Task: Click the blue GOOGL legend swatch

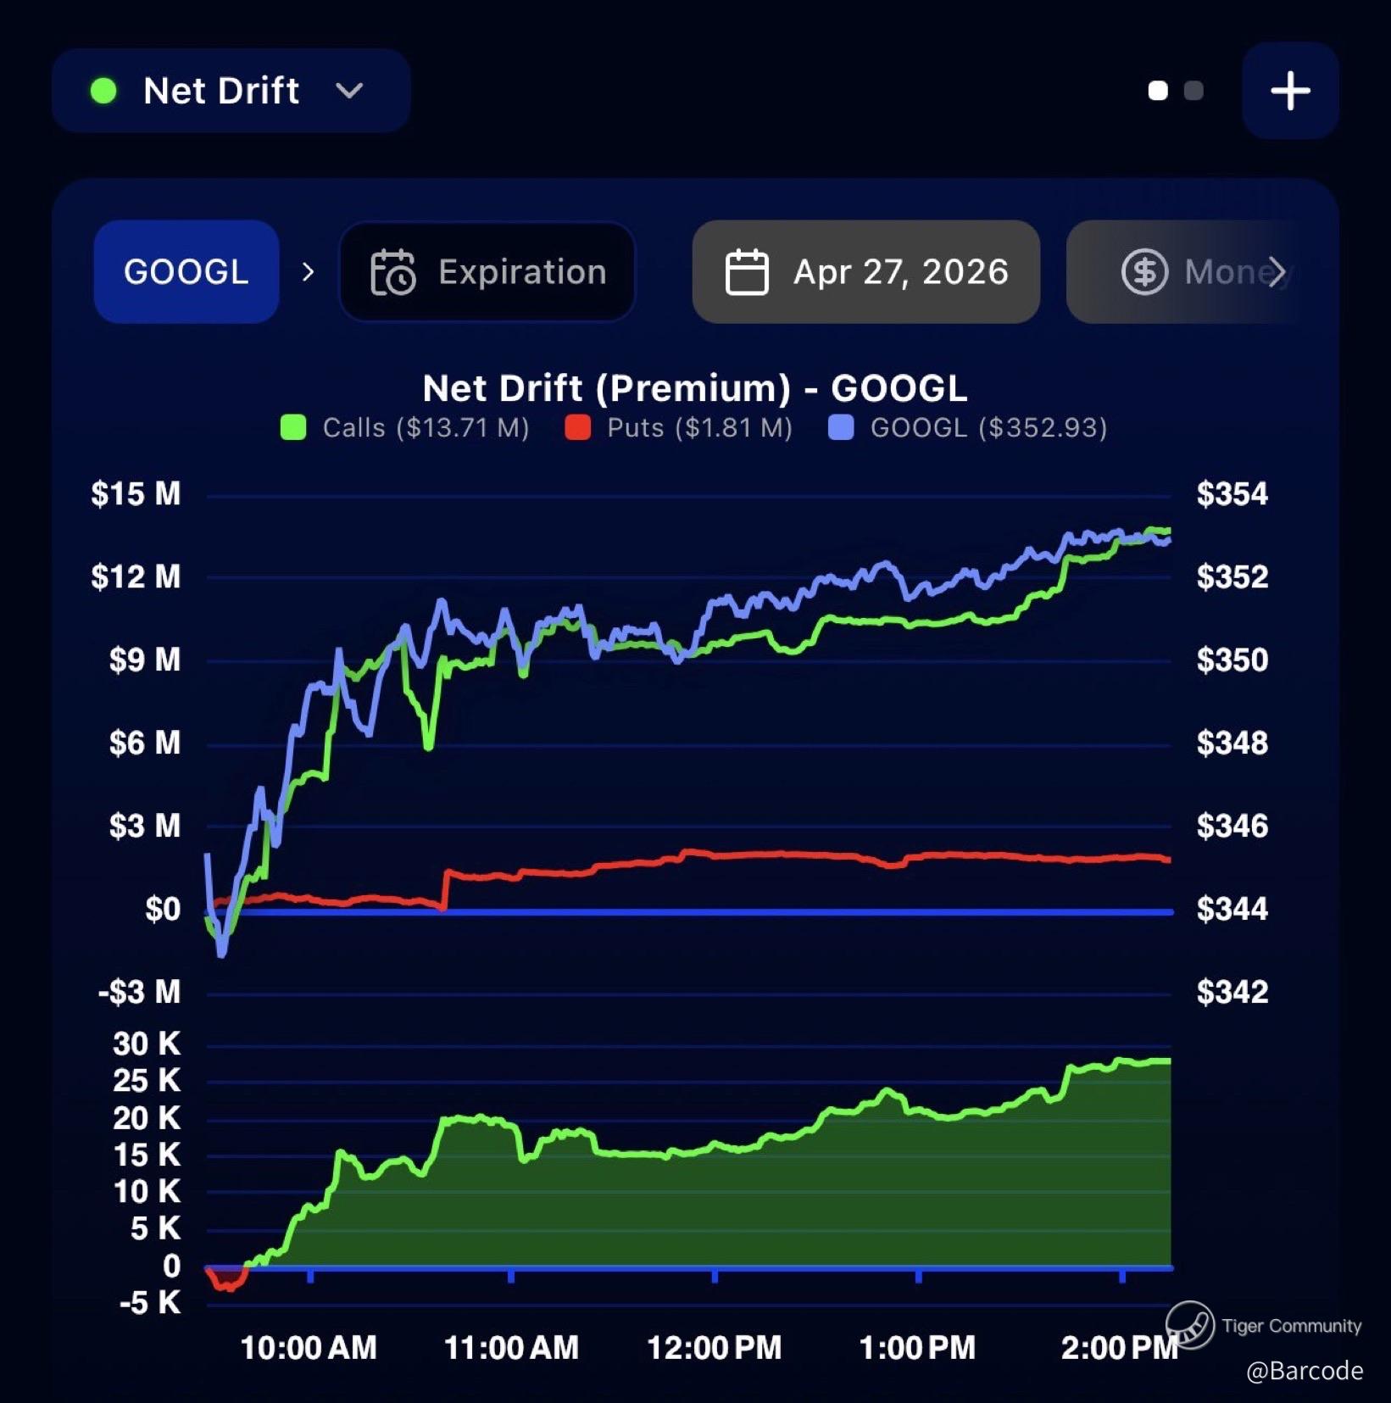Action: [841, 427]
